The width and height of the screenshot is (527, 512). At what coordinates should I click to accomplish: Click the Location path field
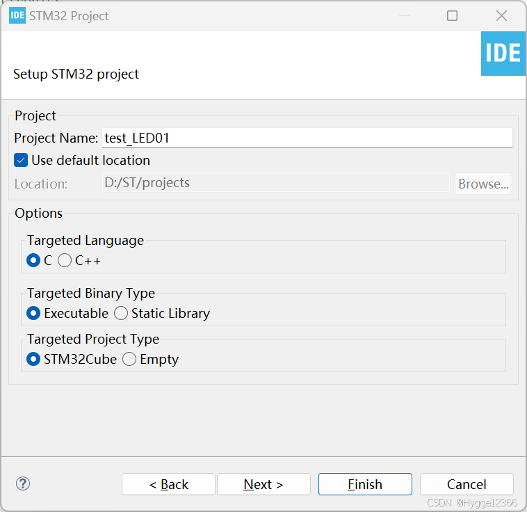pyautogui.click(x=275, y=183)
